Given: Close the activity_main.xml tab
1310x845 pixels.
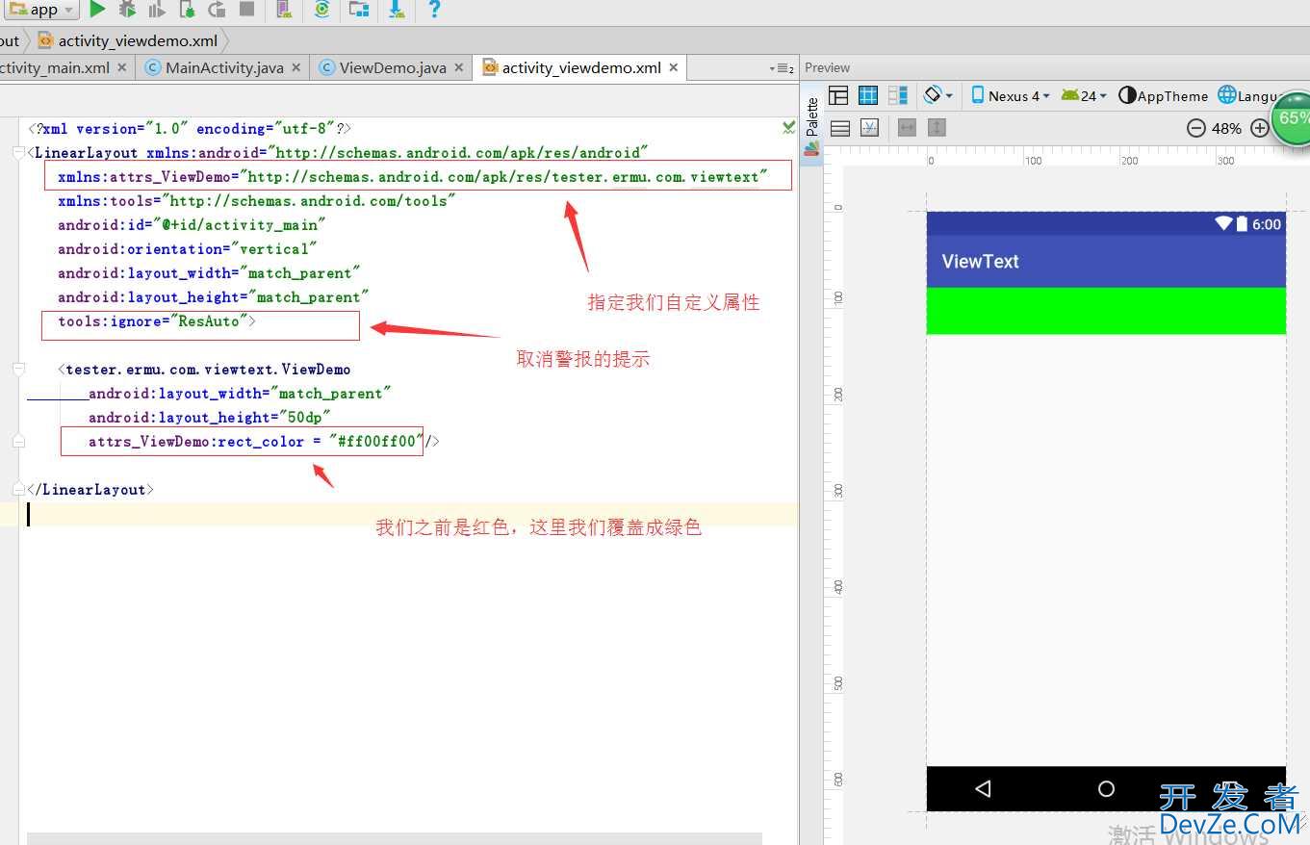Looking at the screenshot, I should point(121,67).
